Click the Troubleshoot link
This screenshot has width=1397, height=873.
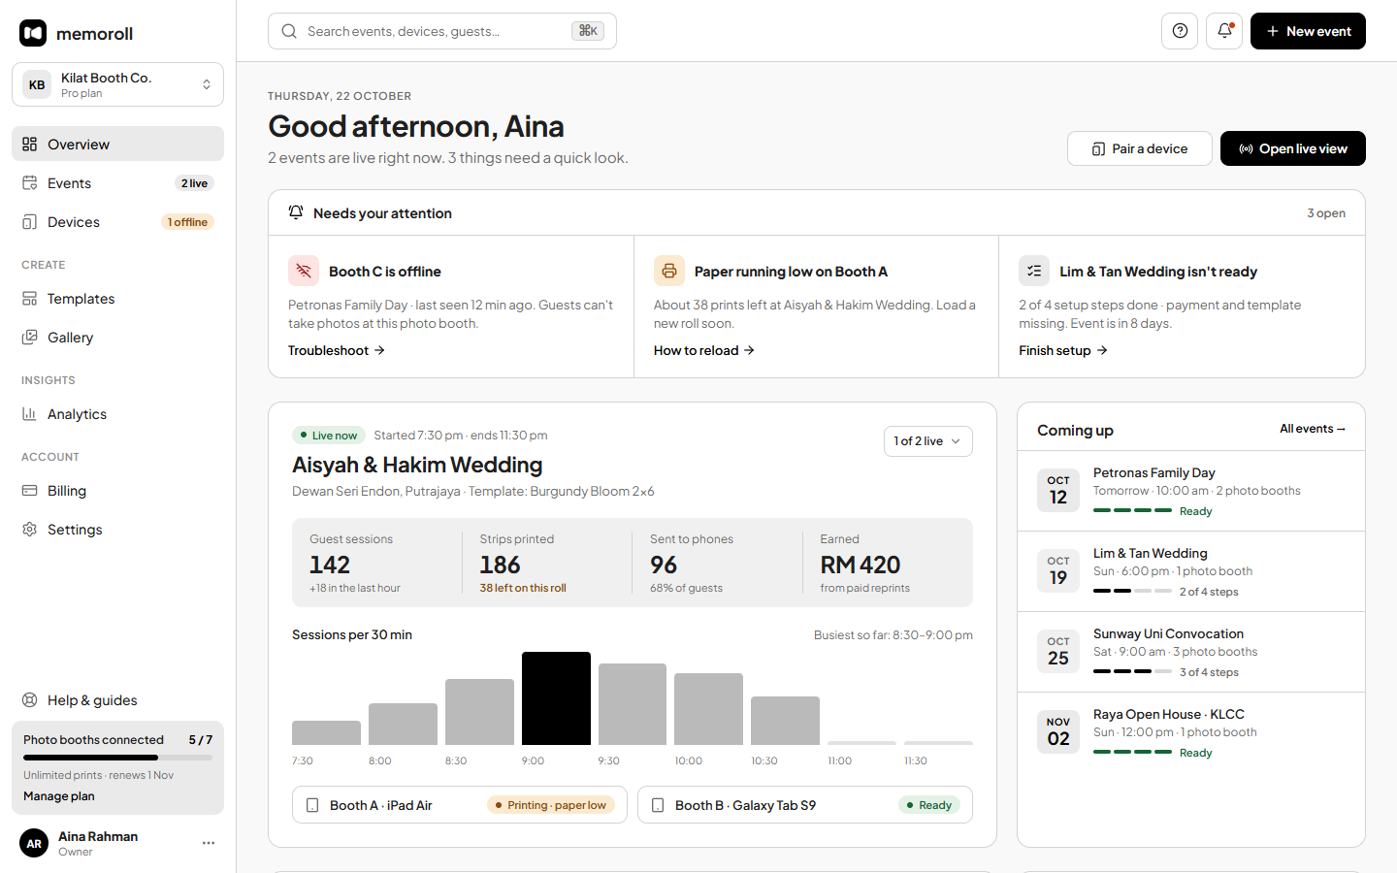click(x=337, y=350)
